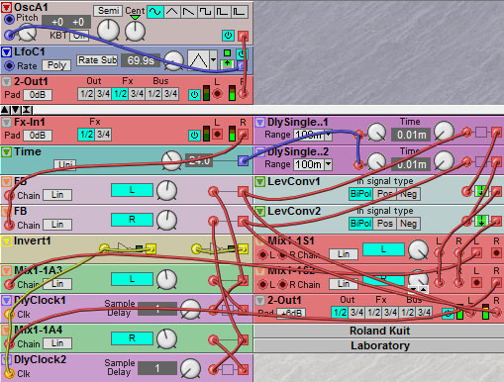Click the Semi knob on OscA1

[x=109, y=30]
